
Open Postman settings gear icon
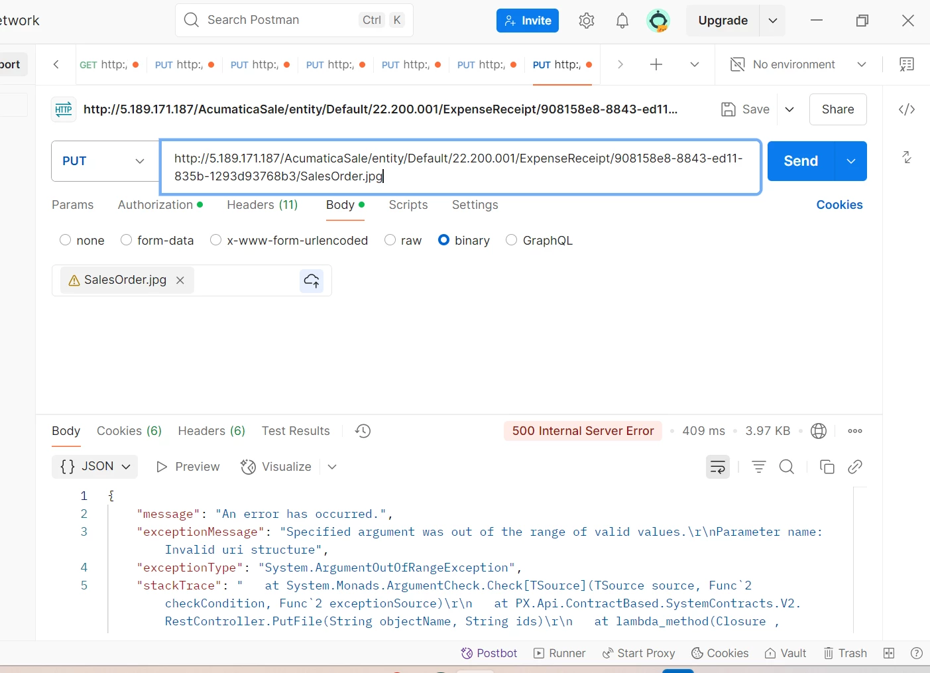pos(586,21)
